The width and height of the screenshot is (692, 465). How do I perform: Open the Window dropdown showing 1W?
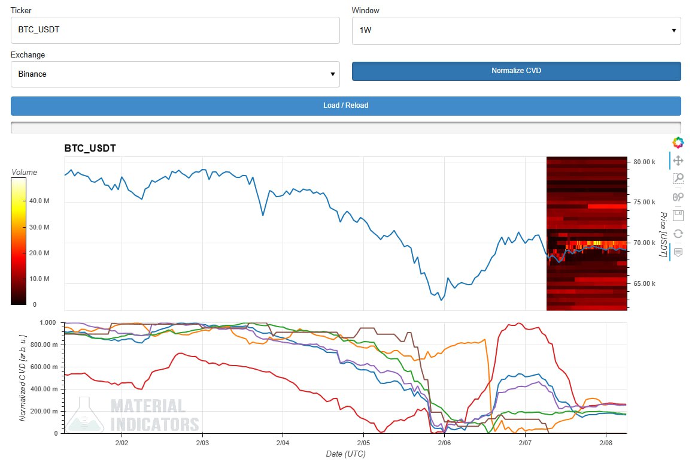[516, 30]
